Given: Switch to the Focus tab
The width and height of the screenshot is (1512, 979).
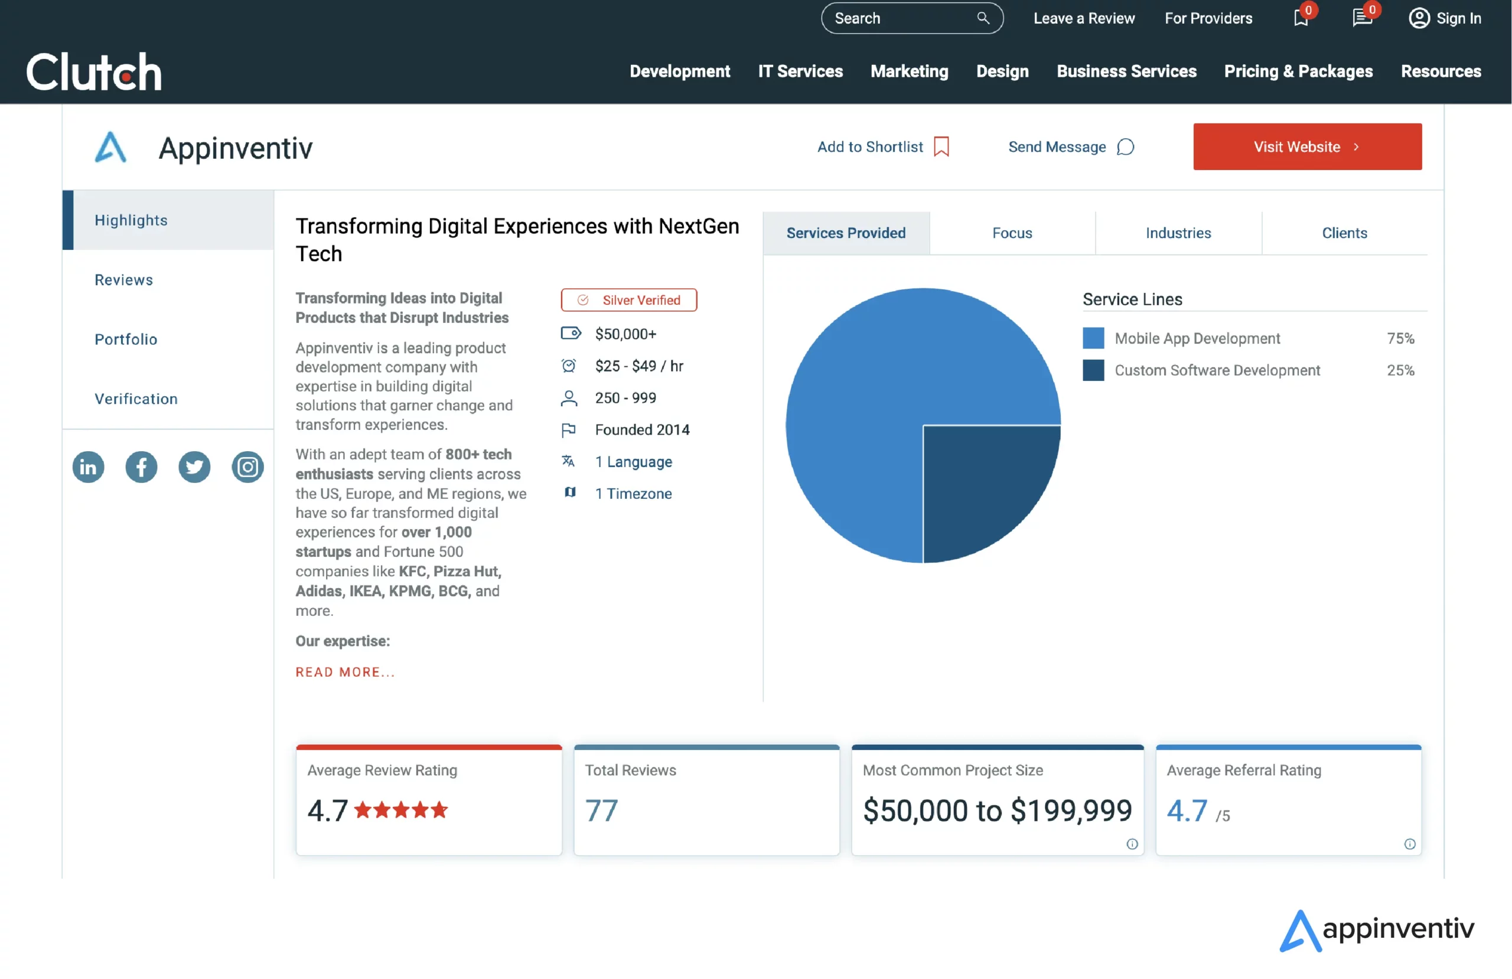Looking at the screenshot, I should pyautogui.click(x=1012, y=233).
